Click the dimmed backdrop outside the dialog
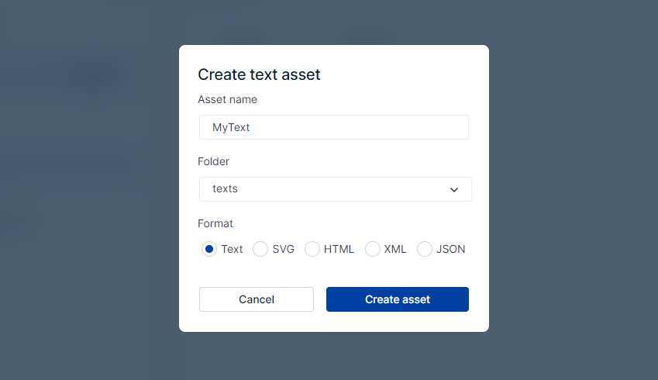The image size is (658, 380). [574, 194]
